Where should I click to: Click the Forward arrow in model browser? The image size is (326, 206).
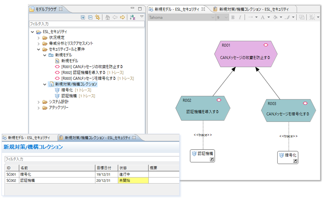(x=123, y=17)
